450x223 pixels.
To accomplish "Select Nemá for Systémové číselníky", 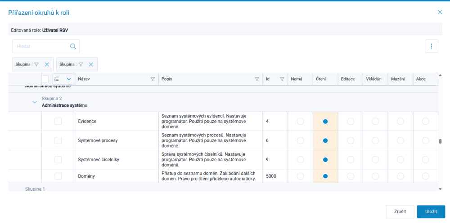I will 300,160.
